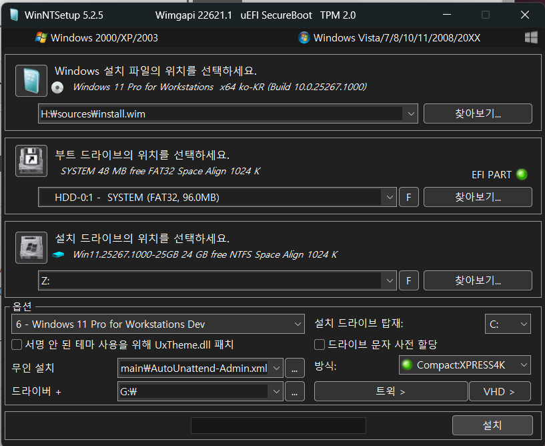Open the C: mount drive letter dropdown
545x446 pixels.
(508, 324)
